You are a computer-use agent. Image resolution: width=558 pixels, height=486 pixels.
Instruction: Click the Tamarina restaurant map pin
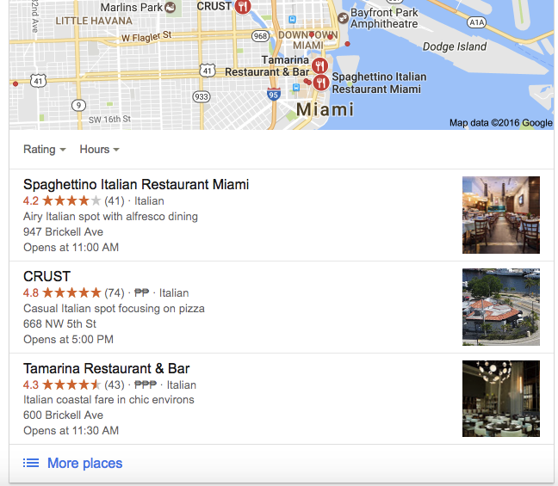point(319,66)
